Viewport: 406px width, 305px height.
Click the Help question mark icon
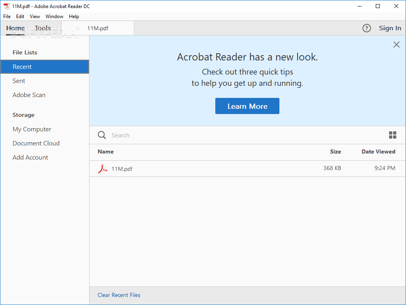[x=366, y=28]
